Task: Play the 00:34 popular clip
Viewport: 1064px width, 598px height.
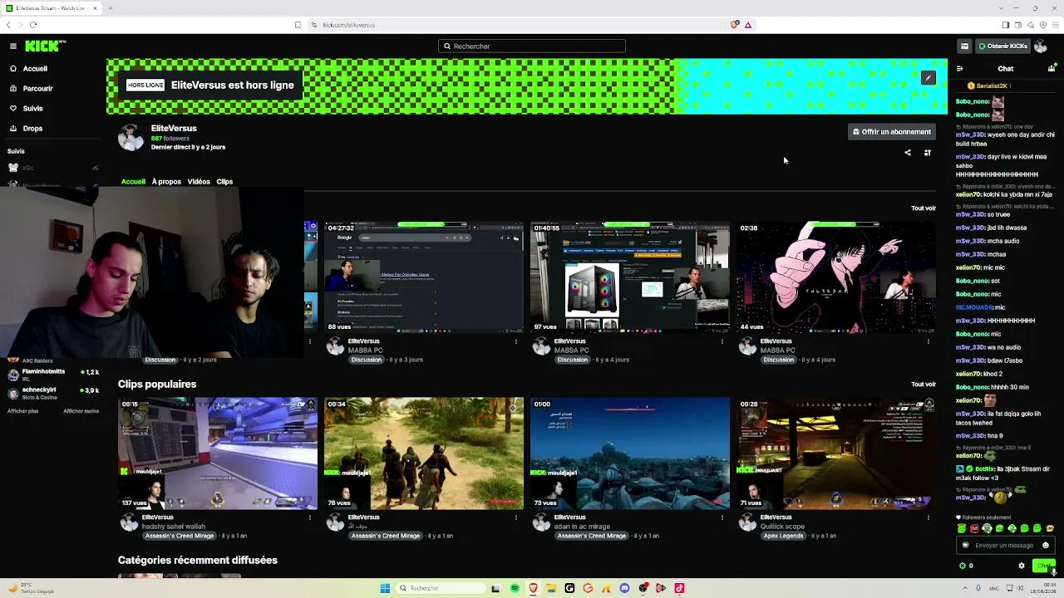Action: coord(424,453)
